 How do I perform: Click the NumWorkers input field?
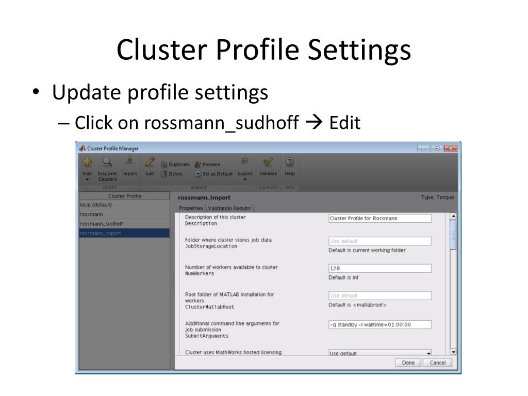tap(380, 268)
